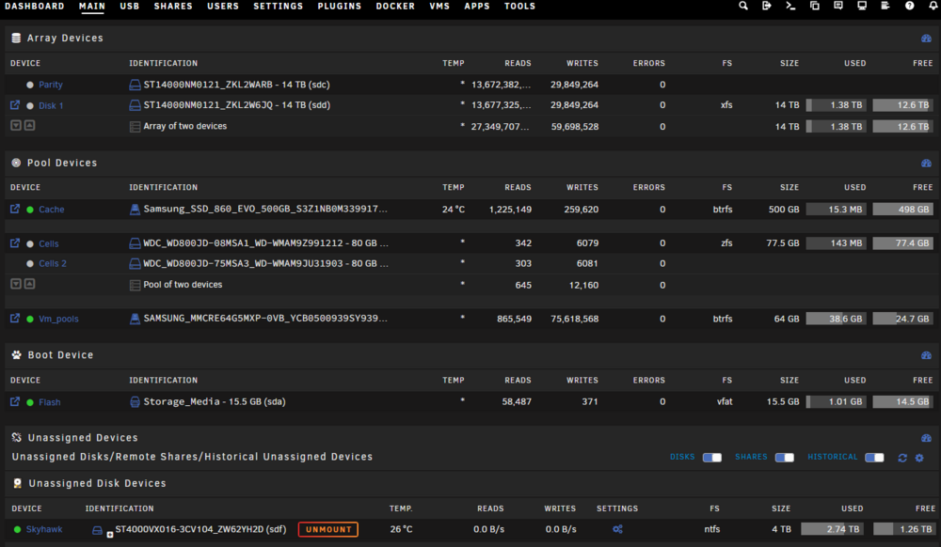Browse Cache pool via its external-link icon

point(15,209)
